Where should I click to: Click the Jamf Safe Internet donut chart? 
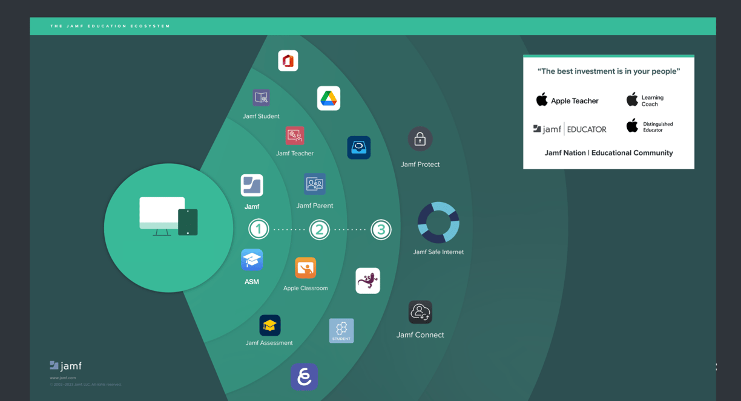pos(438,223)
